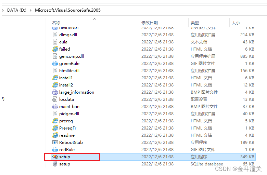Select the readme HTML icon
Screen dimensions: 267x175
coord(55,135)
